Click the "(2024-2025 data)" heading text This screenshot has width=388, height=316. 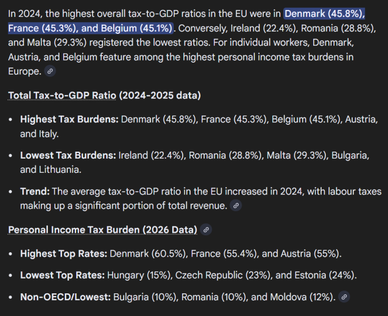pos(160,95)
